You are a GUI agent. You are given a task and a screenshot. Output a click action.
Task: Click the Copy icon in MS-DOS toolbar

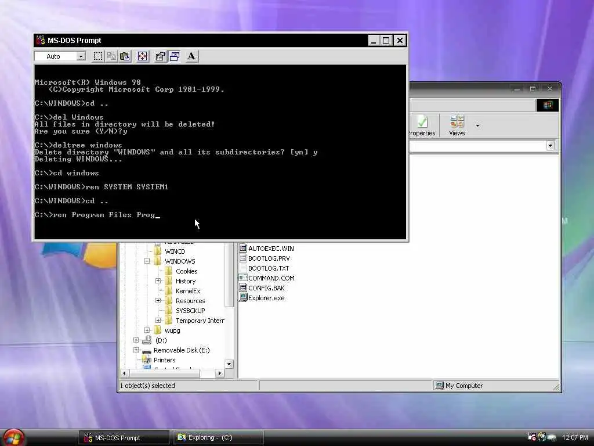111,56
